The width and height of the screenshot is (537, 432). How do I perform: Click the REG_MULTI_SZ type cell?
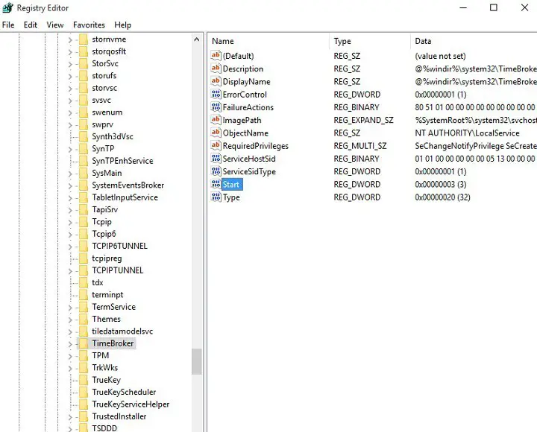360,146
